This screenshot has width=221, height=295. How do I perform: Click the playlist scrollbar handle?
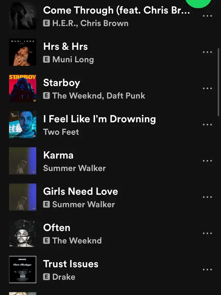click(x=219, y=82)
